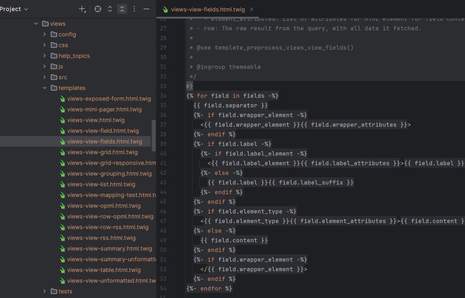Open views-view-opml.html.twig file
Screen dimensions: 465x298
[x=104, y=206]
